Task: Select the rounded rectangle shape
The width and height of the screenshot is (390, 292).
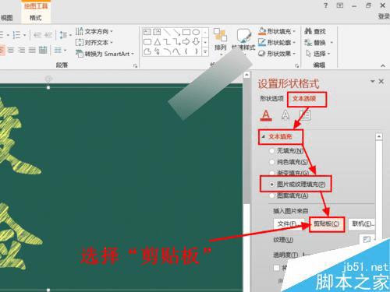Action: pos(147,41)
